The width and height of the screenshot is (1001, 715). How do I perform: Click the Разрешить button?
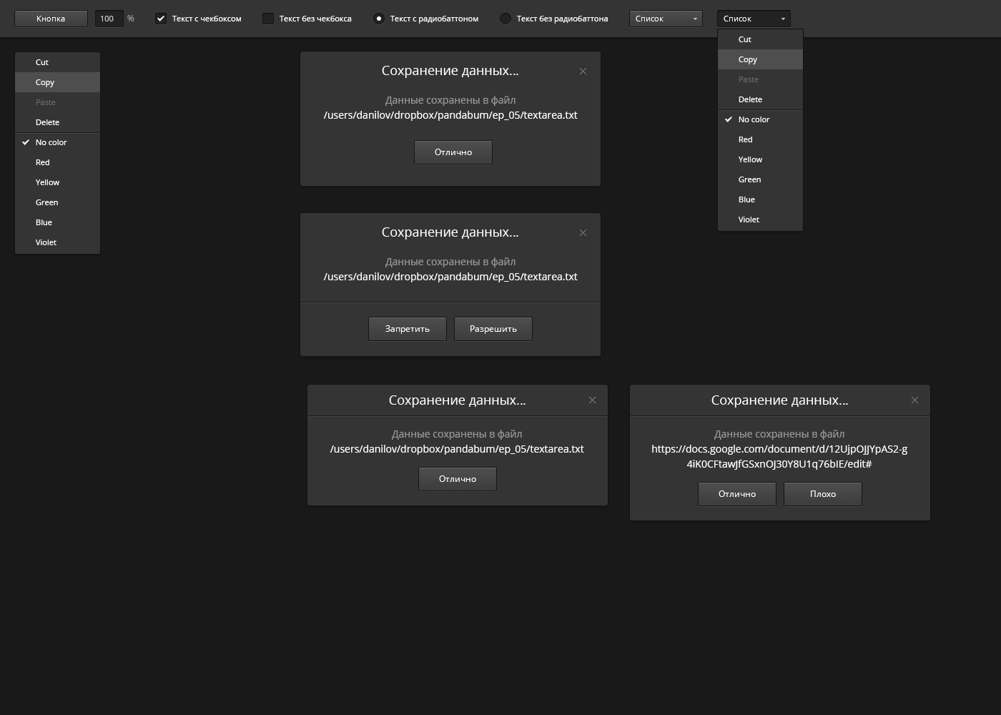click(x=493, y=329)
